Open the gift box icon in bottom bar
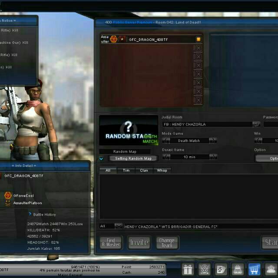 tap(188, 269)
